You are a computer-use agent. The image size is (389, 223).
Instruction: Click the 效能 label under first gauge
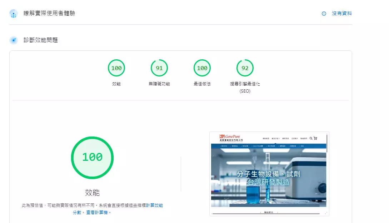click(116, 84)
